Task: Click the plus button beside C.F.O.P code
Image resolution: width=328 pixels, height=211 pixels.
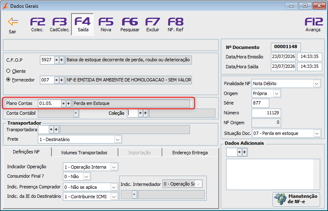Action: pos(62,60)
